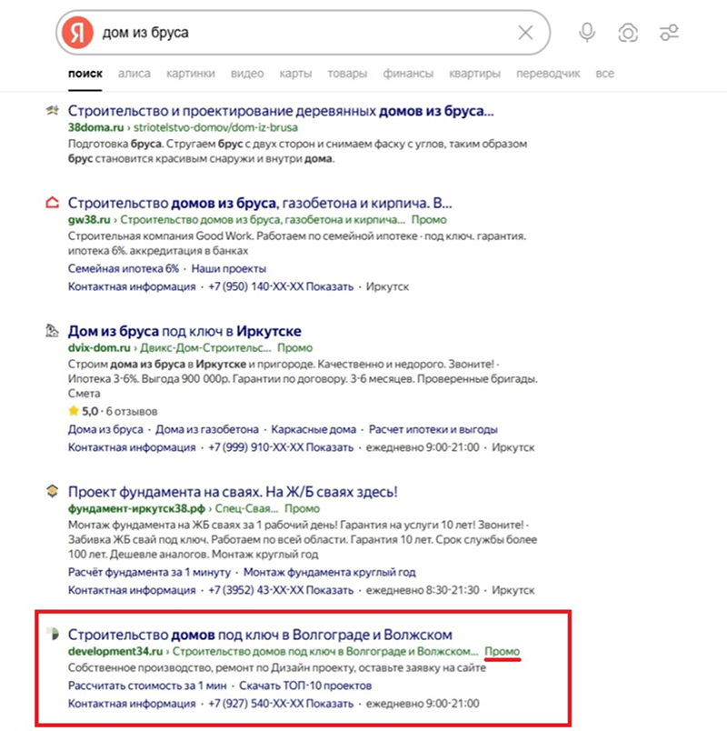Screen dimensions: 727x731
Task: Open 'Контактная информация' for dvix-dom.ru
Action: (x=132, y=447)
